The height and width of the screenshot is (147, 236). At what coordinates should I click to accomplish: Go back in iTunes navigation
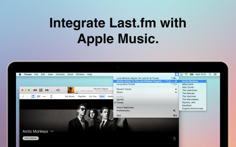point(23,96)
